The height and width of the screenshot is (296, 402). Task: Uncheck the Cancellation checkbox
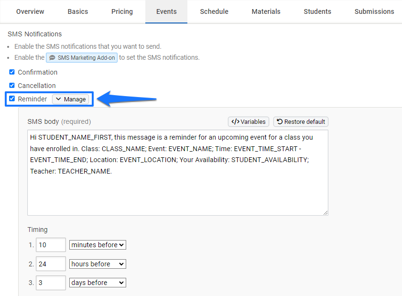coord(12,85)
